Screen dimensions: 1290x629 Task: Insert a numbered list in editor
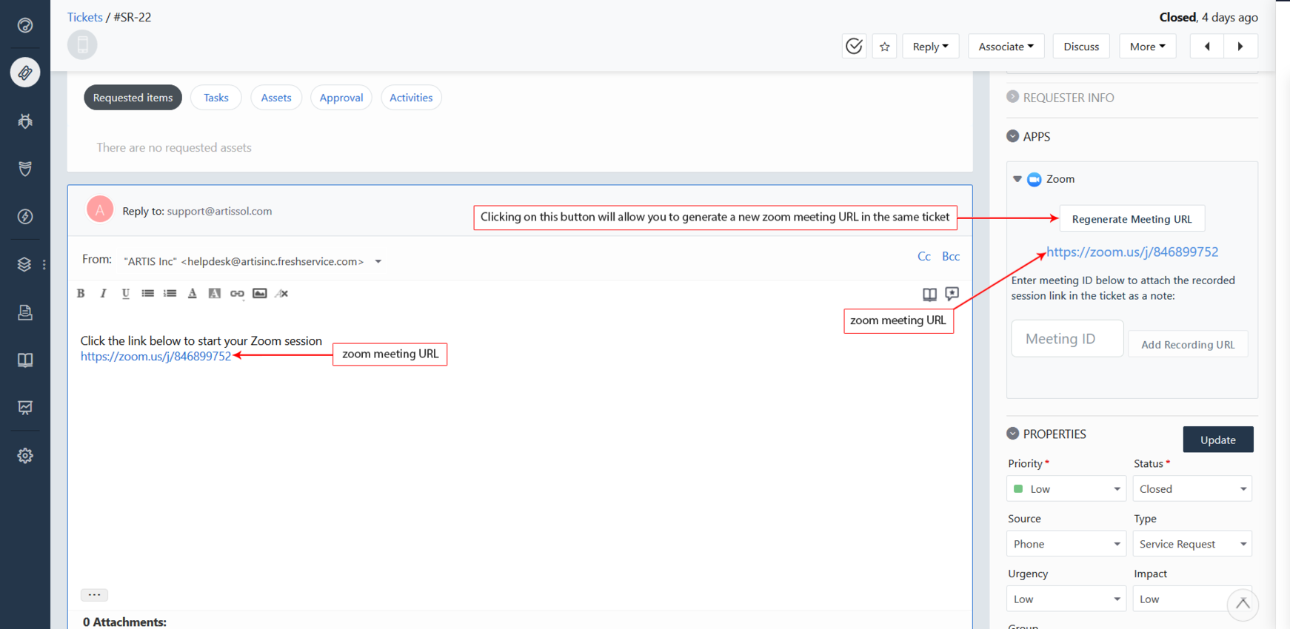click(170, 294)
